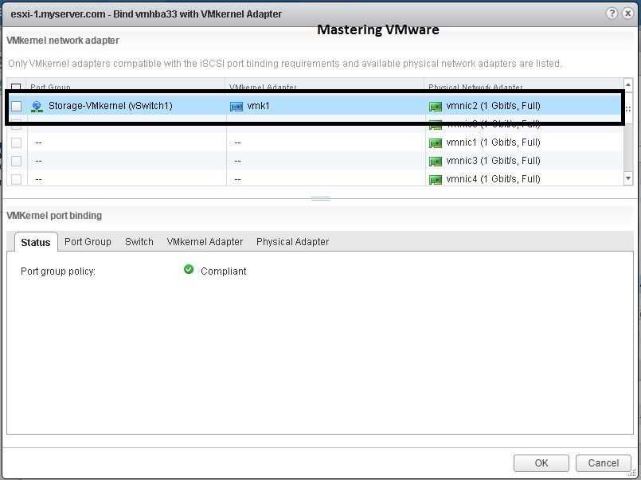
Task: Click the vmnic2 physical NIC icon
Action: (x=436, y=107)
